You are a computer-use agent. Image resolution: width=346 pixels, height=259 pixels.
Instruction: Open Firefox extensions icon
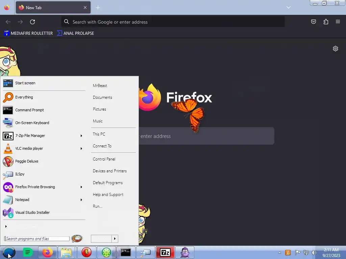pyautogui.click(x=326, y=22)
